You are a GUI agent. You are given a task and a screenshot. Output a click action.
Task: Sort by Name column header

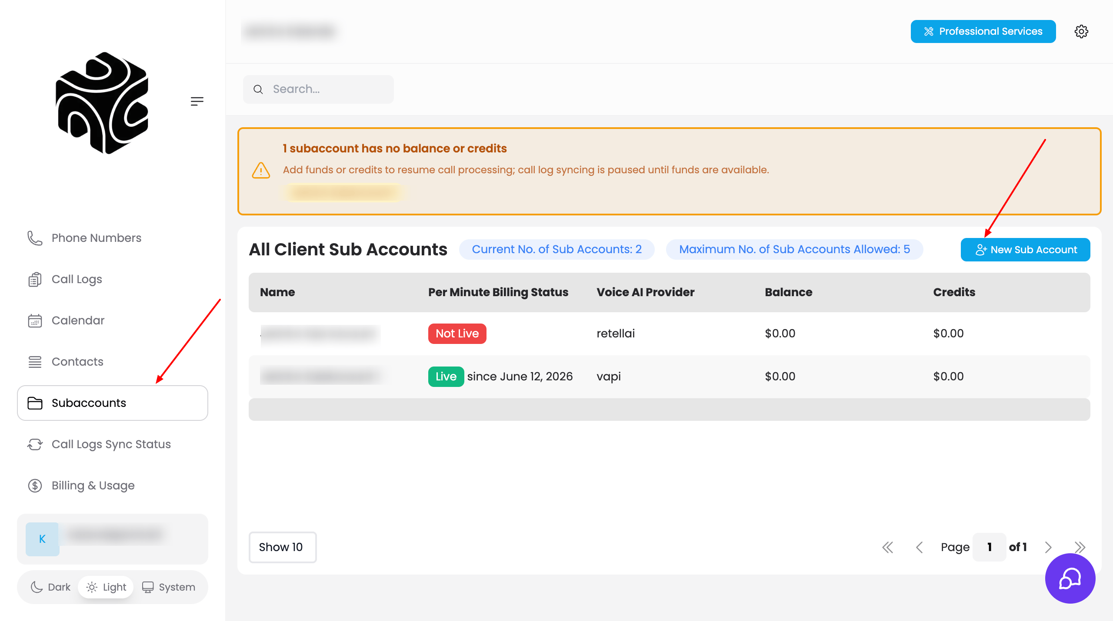coord(277,292)
